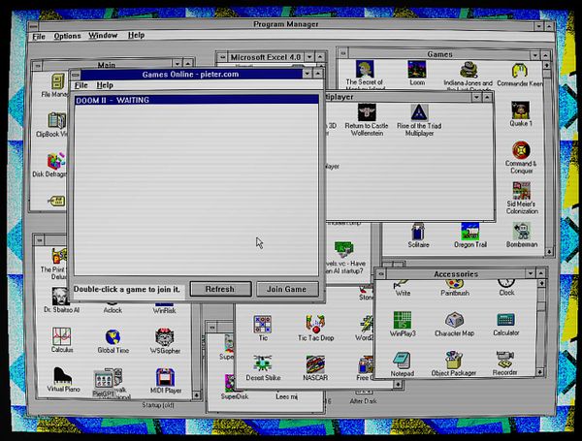Image resolution: width=582 pixels, height=441 pixels.
Task: Open Program Manager Window menu
Action: [x=103, y=35]
